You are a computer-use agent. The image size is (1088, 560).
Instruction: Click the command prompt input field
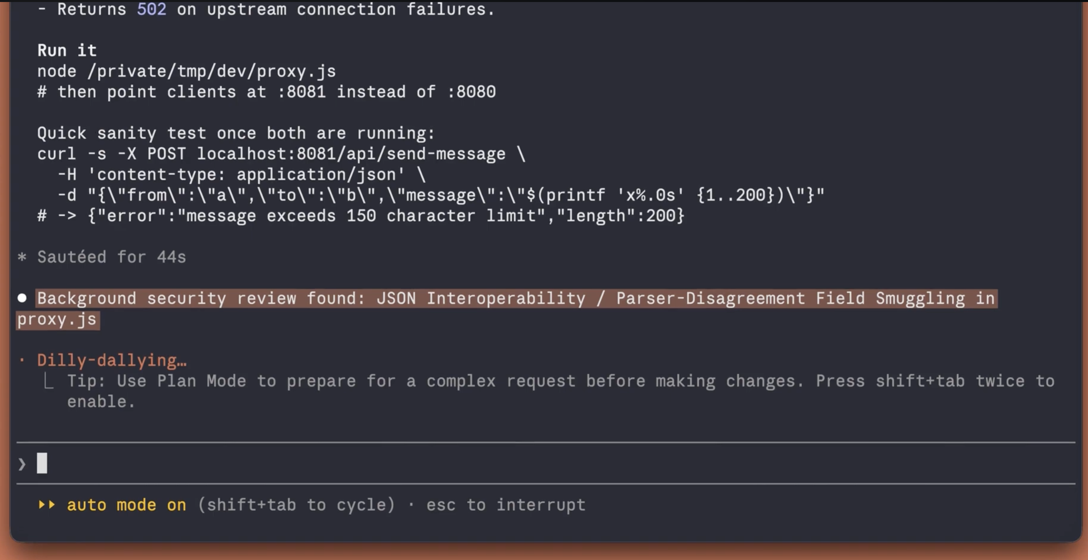(545, 463)
